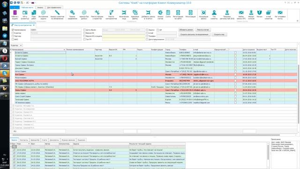Open 'Гео клиенты' person icon
Viewport: 300px width, 169px height.
point(214,15)
